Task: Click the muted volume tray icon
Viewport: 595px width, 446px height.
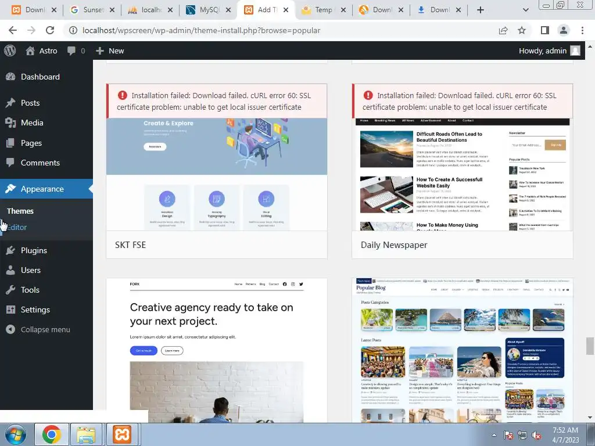Action: pyautogui.click(x=536, y=435)
